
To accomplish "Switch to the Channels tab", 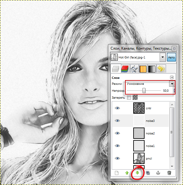I will 125,69.
